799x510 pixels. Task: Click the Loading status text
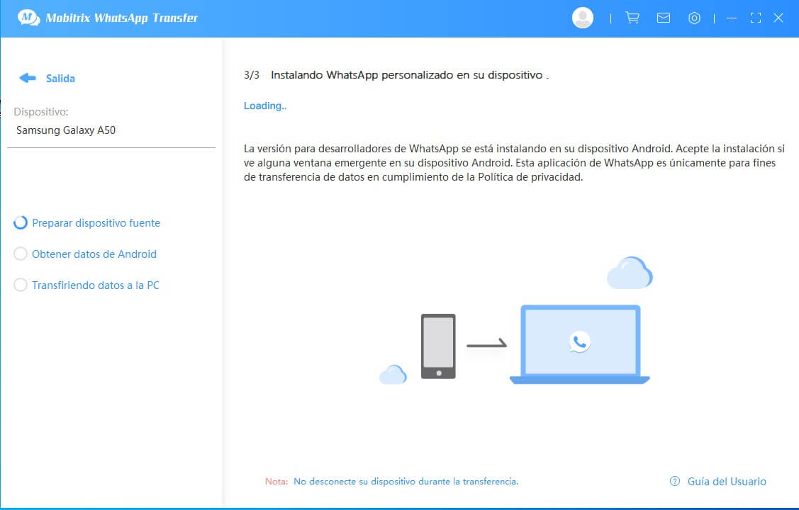[265, 106]
